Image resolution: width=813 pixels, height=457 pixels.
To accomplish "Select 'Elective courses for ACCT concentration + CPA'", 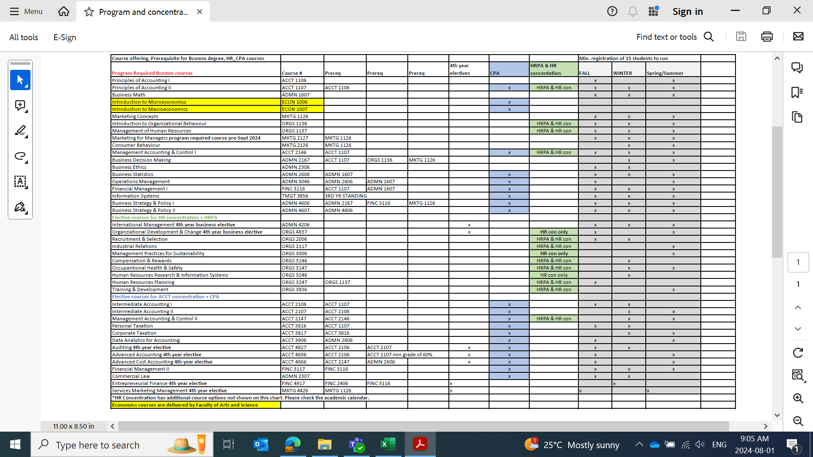I will click(x=166, y=297).
